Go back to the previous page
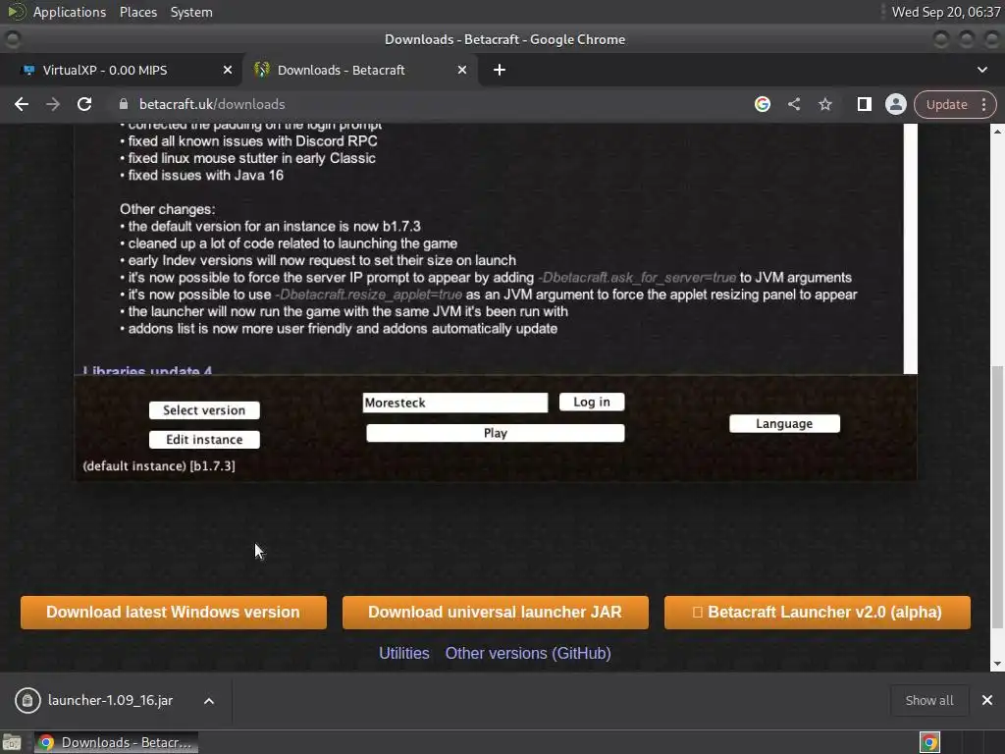Image resolution: width=1005 pixels, height=754 pixels. 22,104
